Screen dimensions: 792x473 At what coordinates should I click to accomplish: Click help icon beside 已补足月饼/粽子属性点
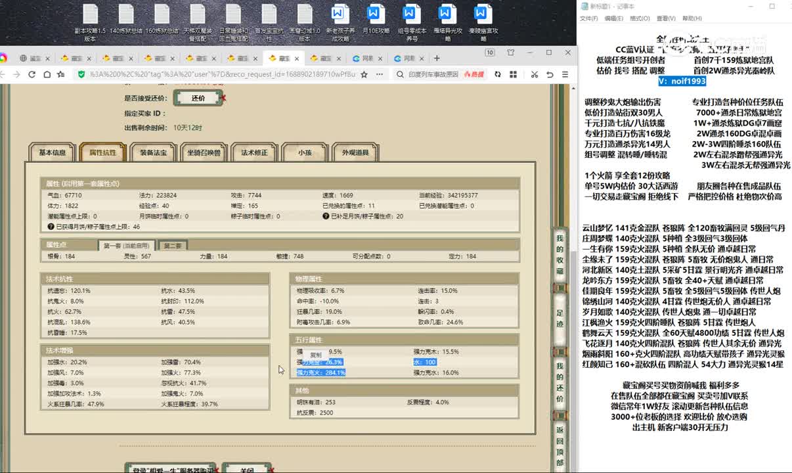[x=326, y=216]
